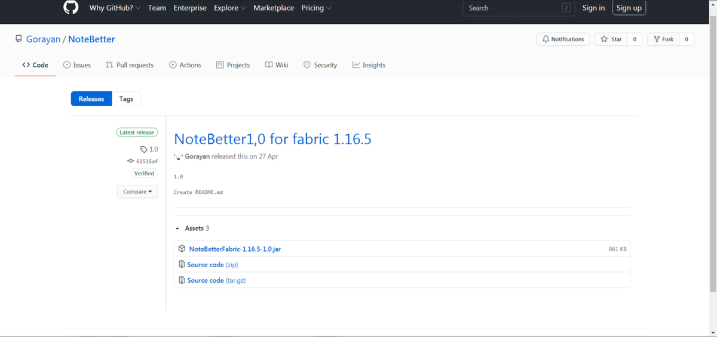Open Gorayan owner profile link
Image resolution: width=717 pixels, height=337 pixels.
43,39
